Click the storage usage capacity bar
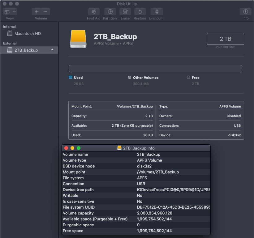This screenshot has width=254, height=238. 156,68
